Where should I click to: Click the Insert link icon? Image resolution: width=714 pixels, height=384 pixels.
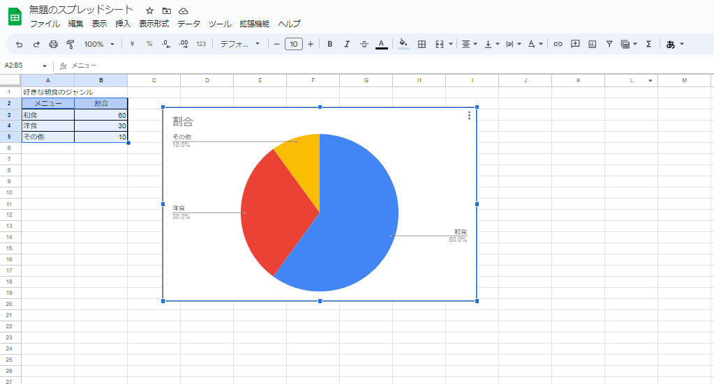point(558,44)
